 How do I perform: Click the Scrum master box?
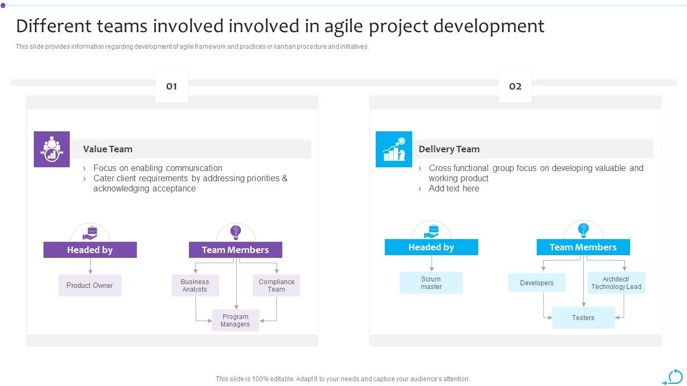pos(432,283)
